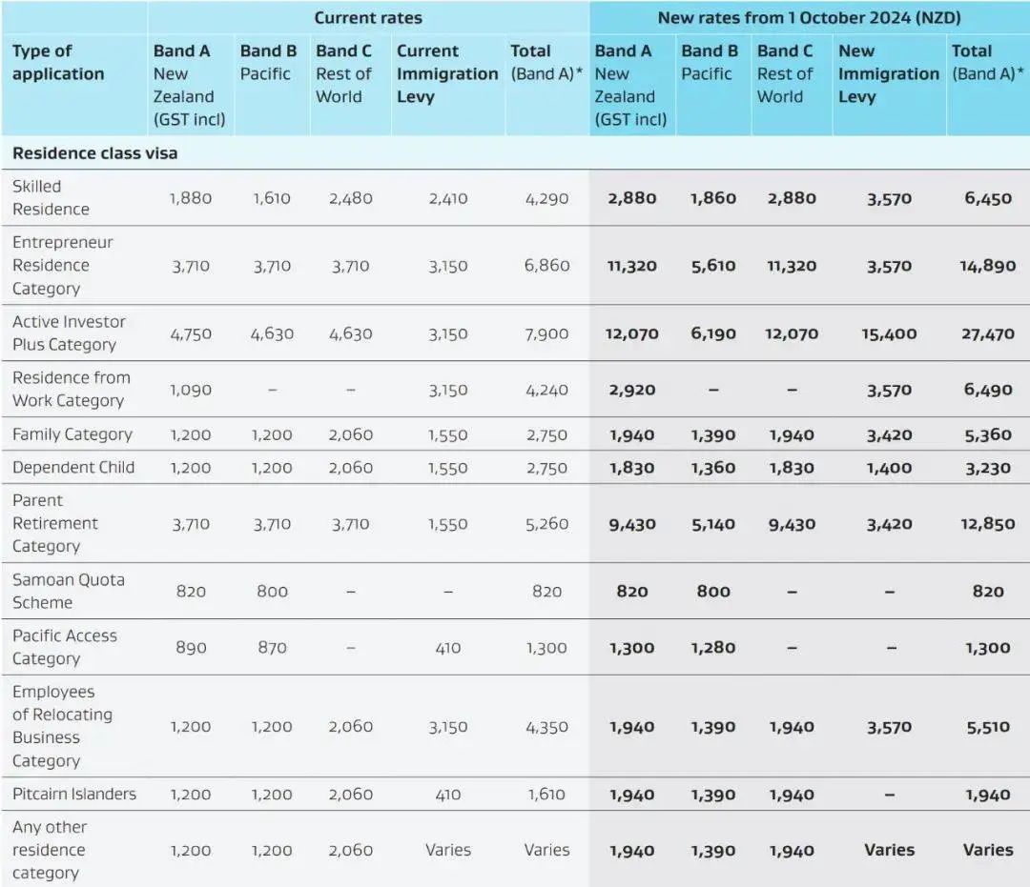Select the 15,400 new immigration levy cell

[889, 334]
